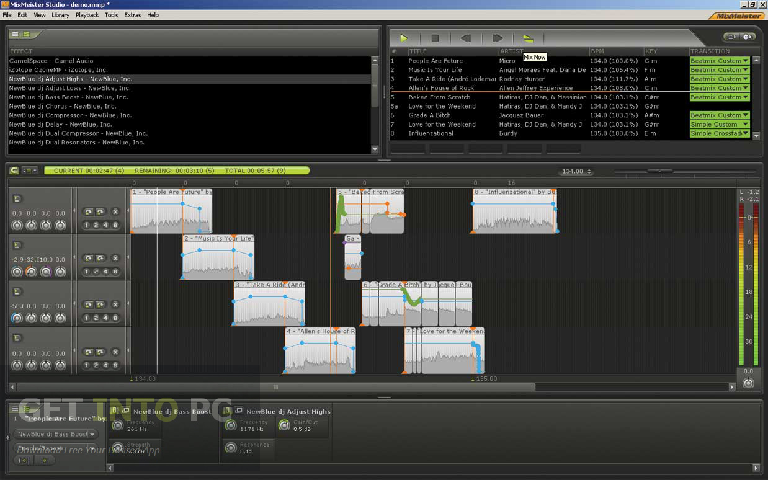Click the X icon on track 2
This screenshot has height=480, width=768.
coord(115,258)
